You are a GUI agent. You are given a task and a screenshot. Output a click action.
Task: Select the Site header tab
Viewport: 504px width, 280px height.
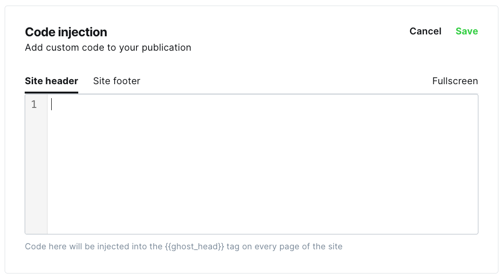coord(51,81)
